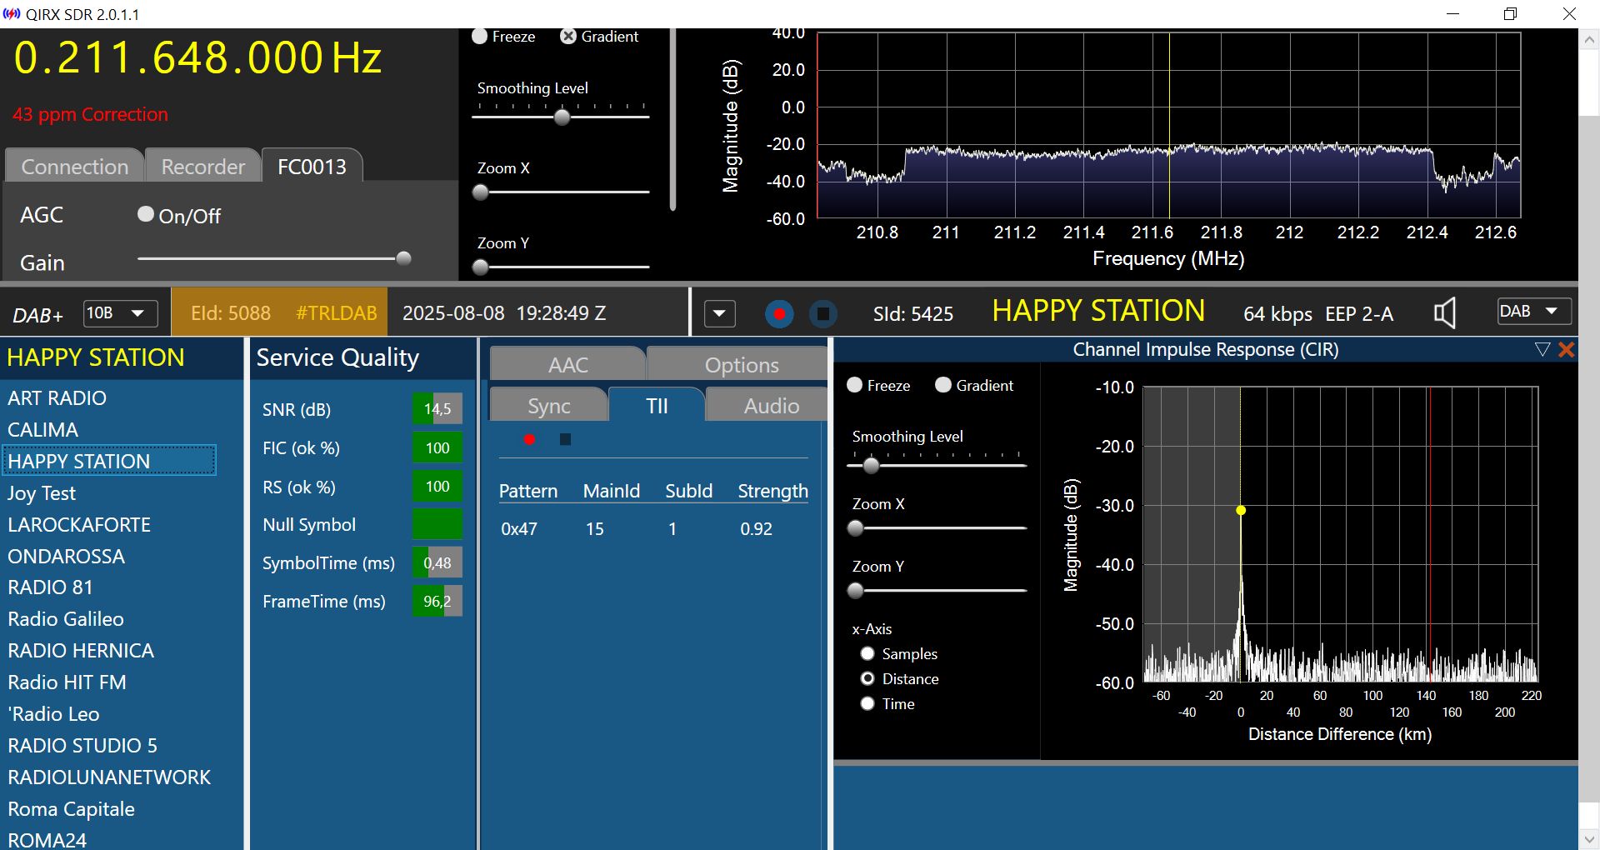1600x850 pixels.
Task: Expand the dropdown arrow beside record button
Action: tap(719, 314)
